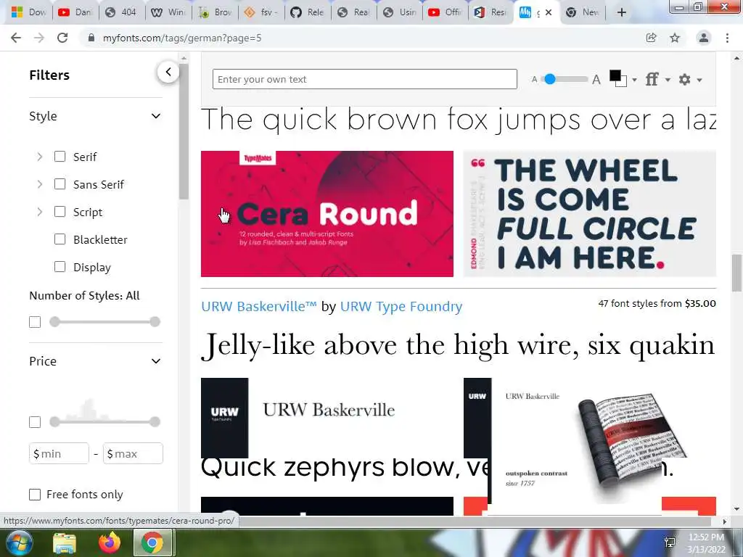Launch Firefox from the taskbar
Viewport: 743px width, 557px height.
110,542
